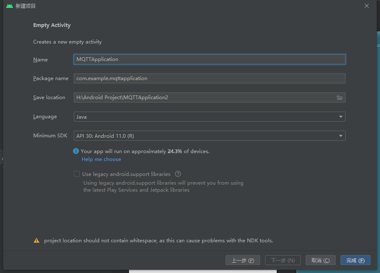This screenshot has height=273, width=380.
Task: Click the yellow warning triangle icon
Action: (x=37, y=241)
